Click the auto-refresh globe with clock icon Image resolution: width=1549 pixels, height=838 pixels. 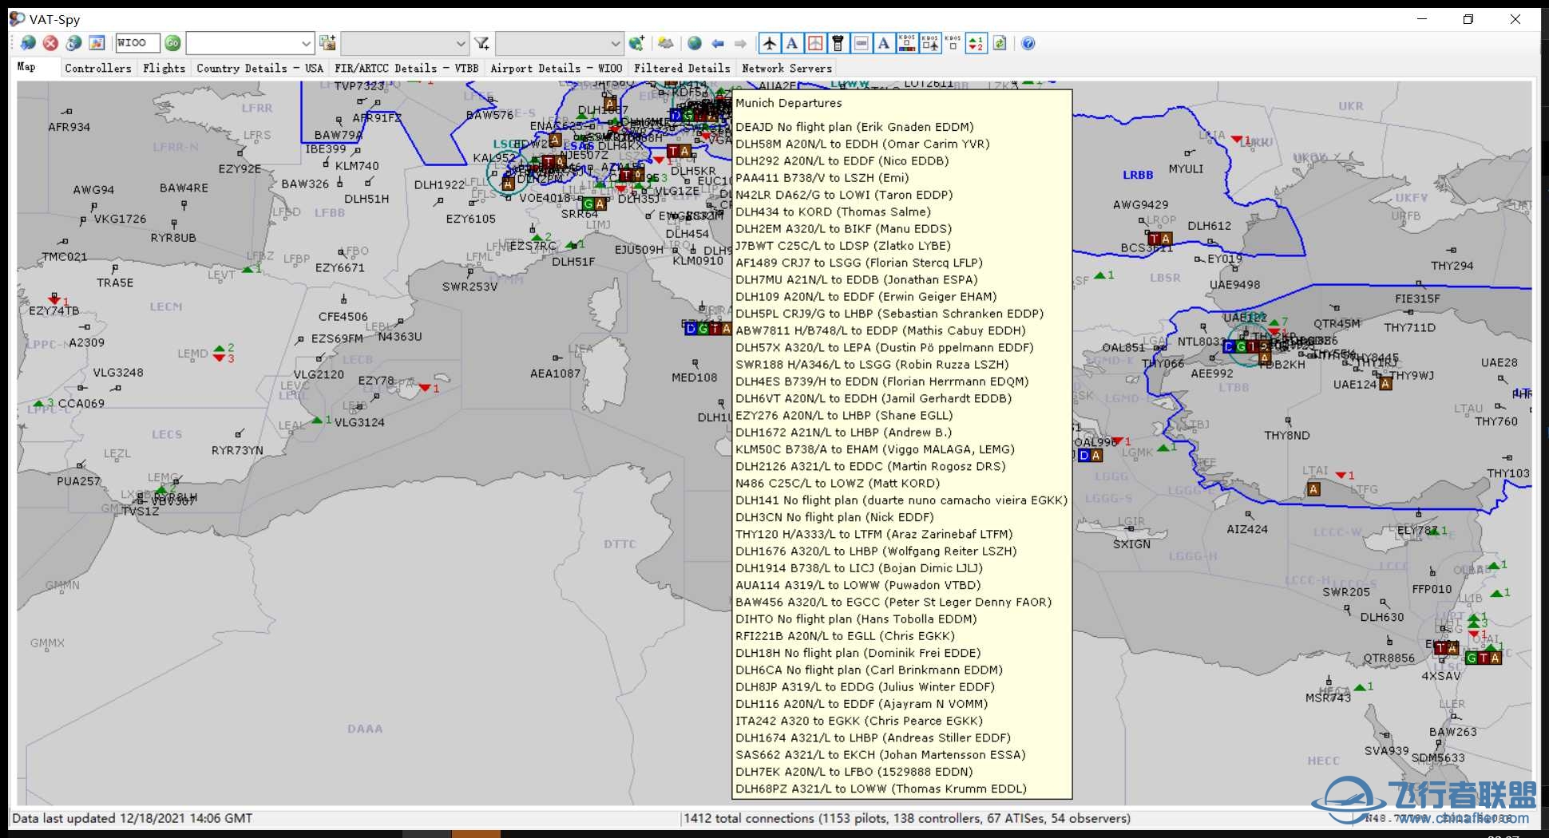point(73,43)
